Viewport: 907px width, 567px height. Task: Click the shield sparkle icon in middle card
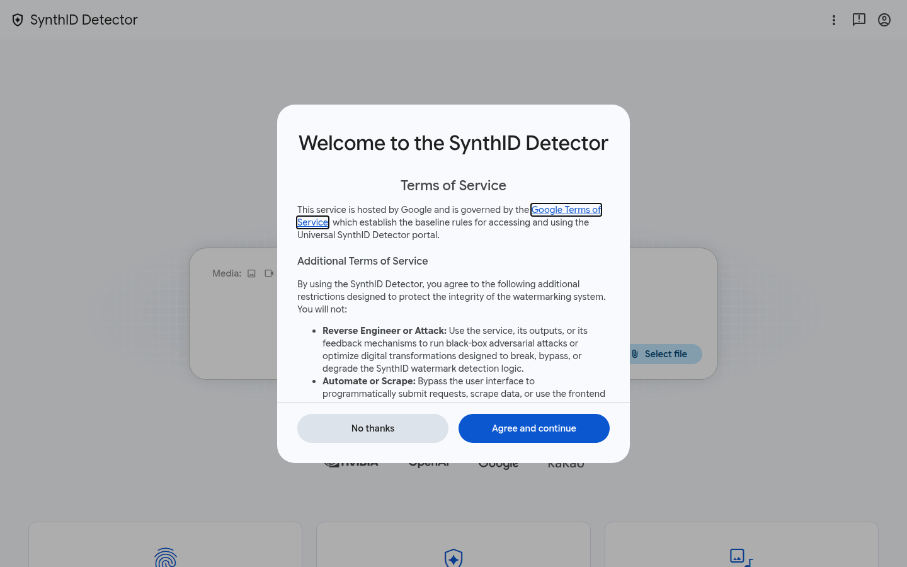453,558
